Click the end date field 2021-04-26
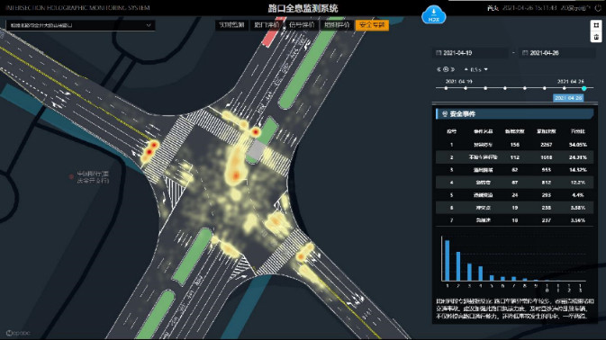Viewport: 606px width, 340px height. tap(558, 53)
